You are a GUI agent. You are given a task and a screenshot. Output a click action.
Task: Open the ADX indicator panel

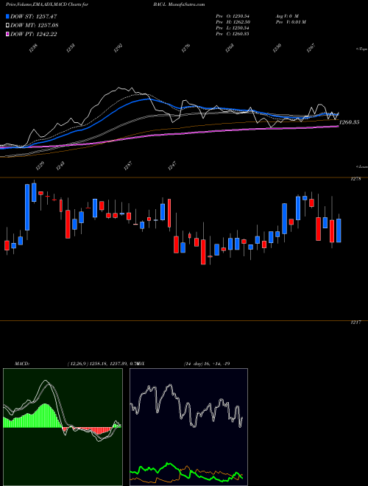pos(188,427)
